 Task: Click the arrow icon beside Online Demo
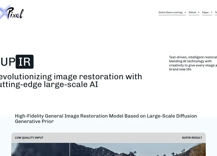click(185, 12)
